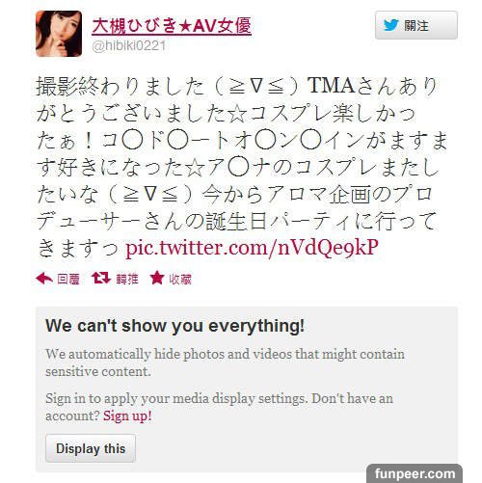Follow the account with 關注 button
This screenshot has height=483, width=482.
pos(416,25)
